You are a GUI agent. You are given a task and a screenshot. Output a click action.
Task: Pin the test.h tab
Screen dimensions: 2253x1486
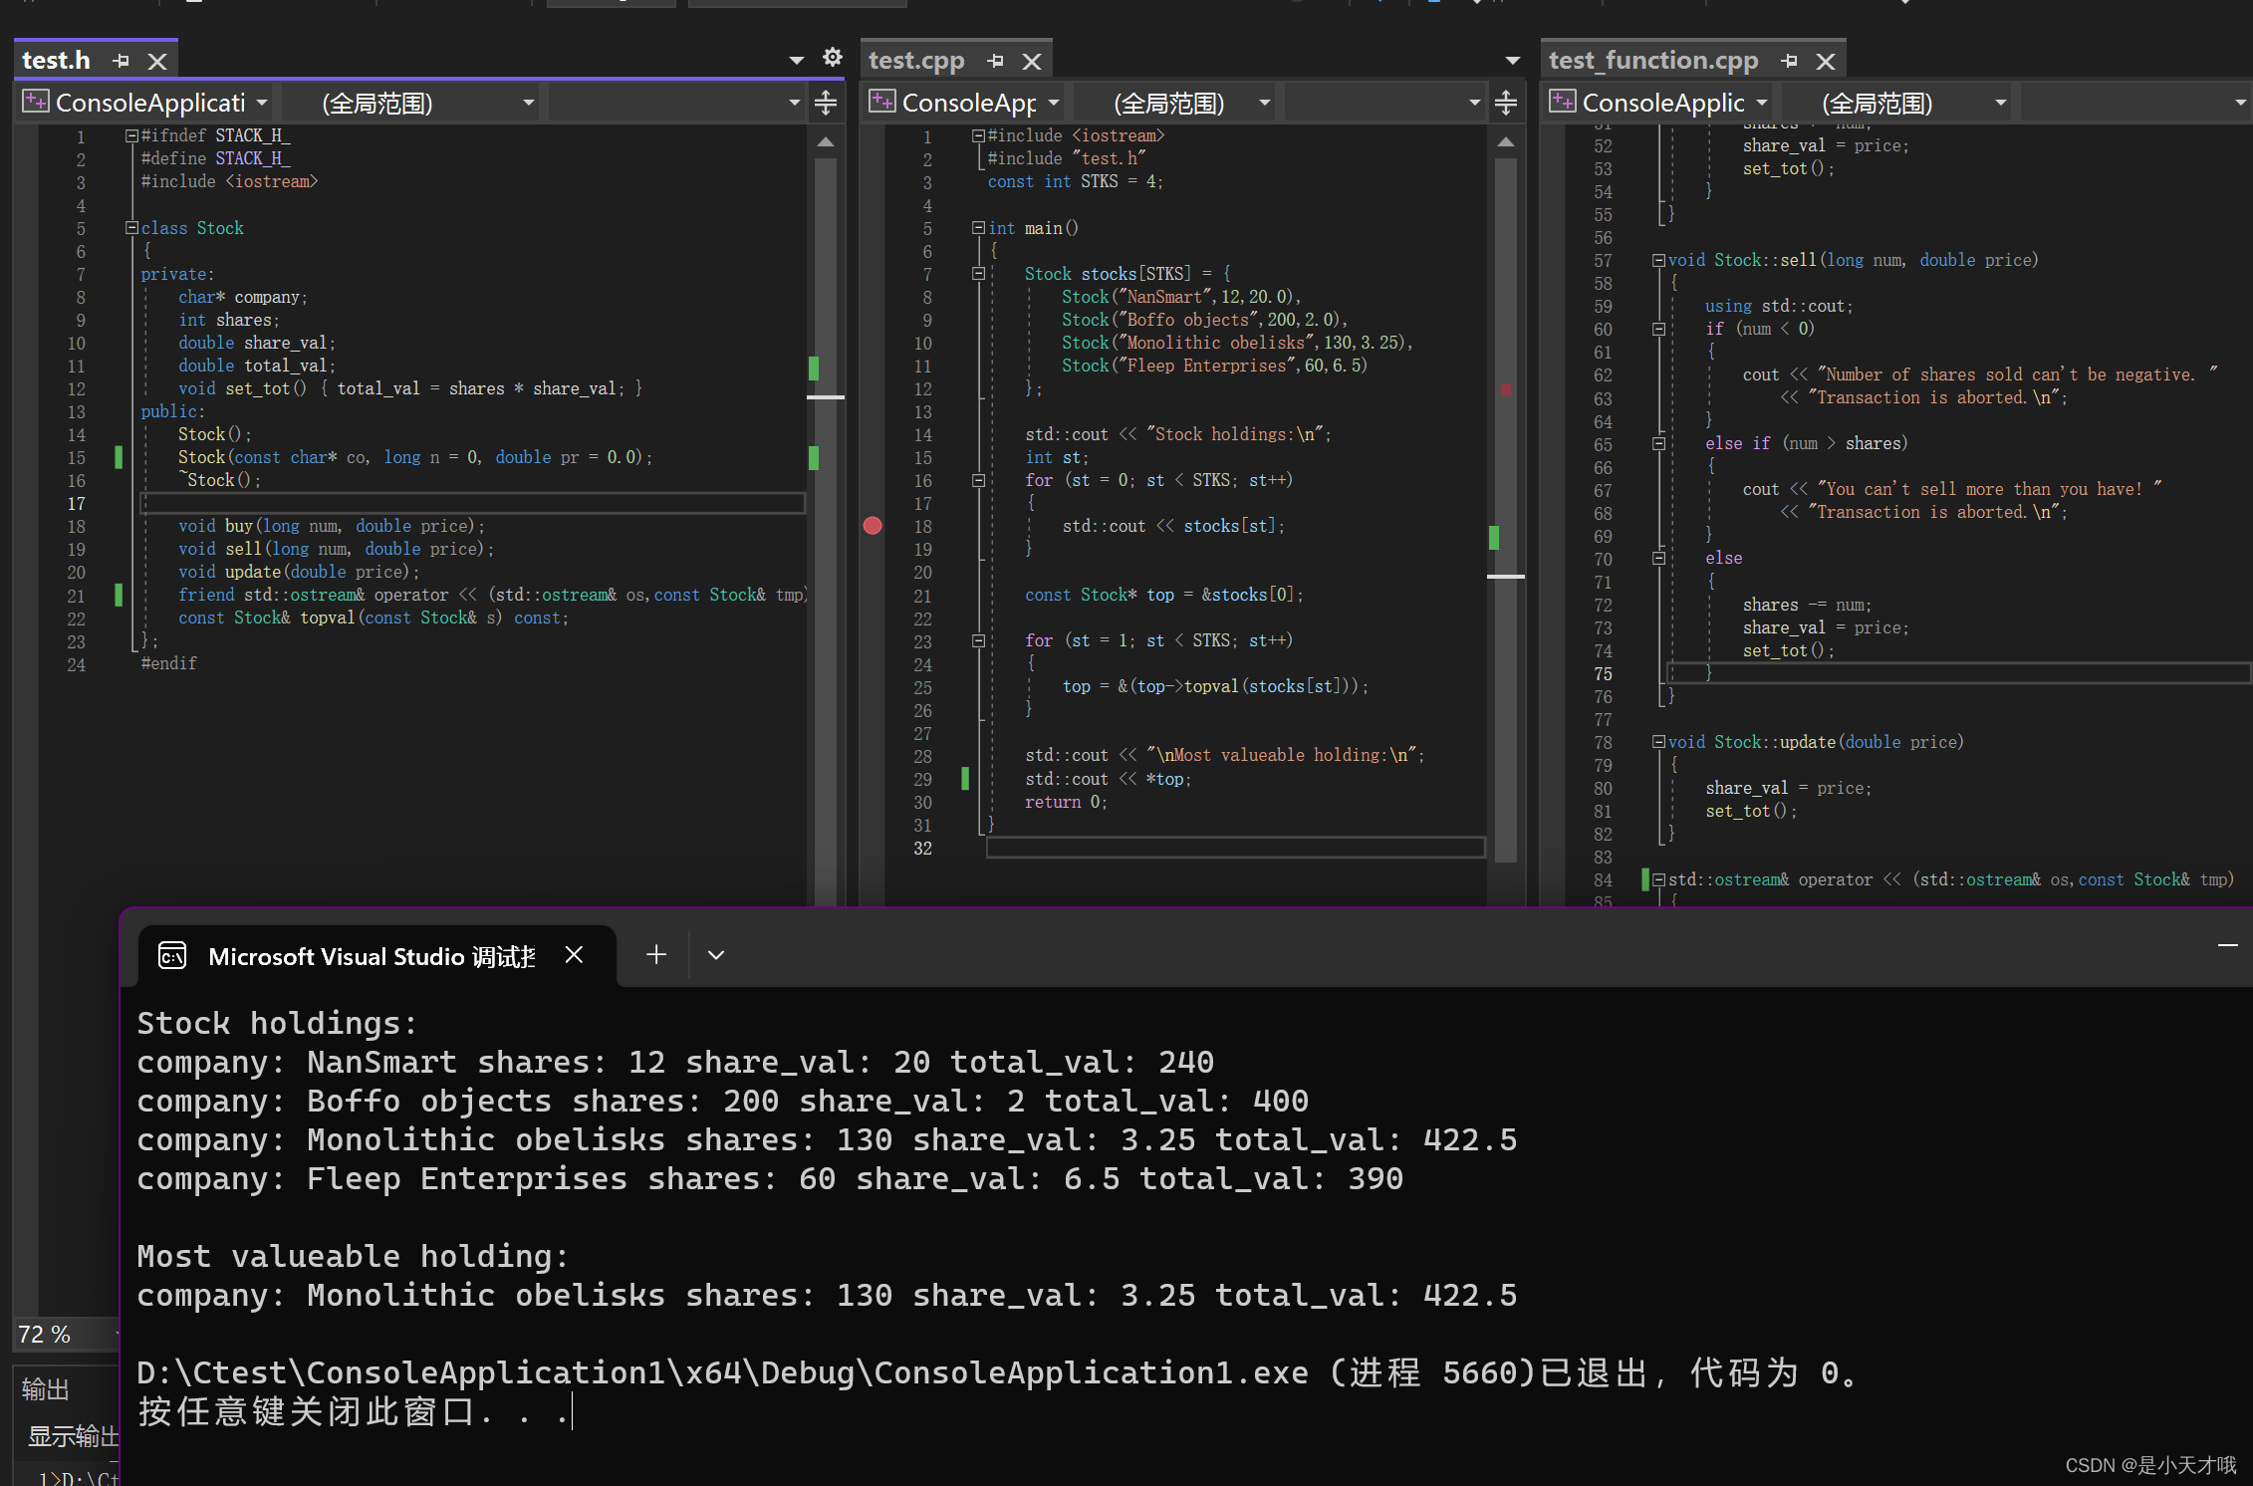(122, 61)
